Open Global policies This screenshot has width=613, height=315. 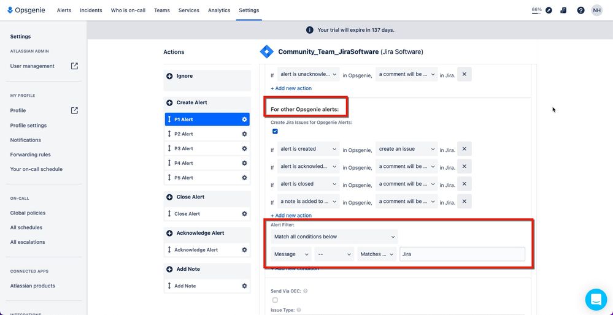28,213
